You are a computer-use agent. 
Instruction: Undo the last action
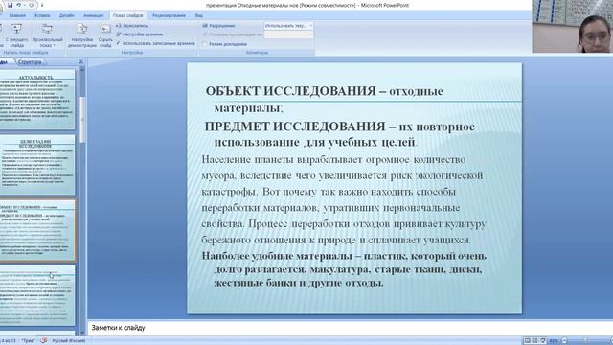tap(18, 5)
